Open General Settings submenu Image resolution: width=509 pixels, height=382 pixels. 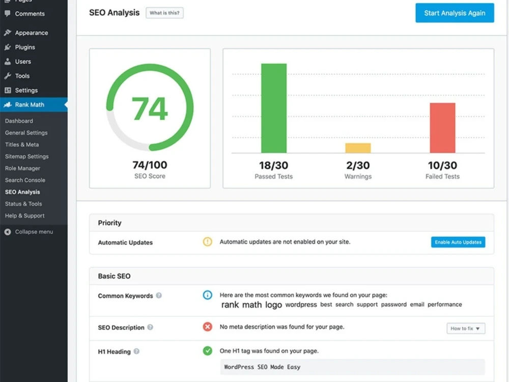pyautogui.click(x=26, y=132)
